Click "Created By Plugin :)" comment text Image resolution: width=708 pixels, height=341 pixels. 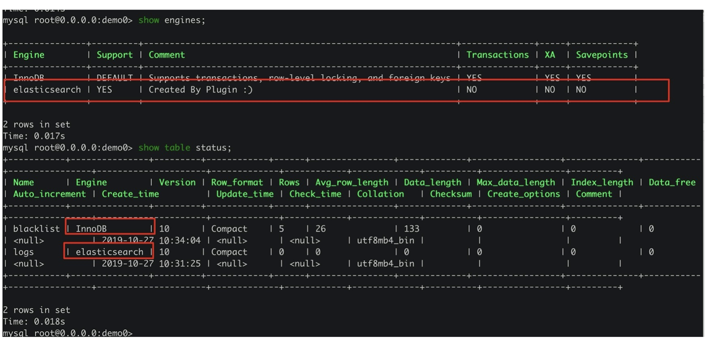click(201, 90)
